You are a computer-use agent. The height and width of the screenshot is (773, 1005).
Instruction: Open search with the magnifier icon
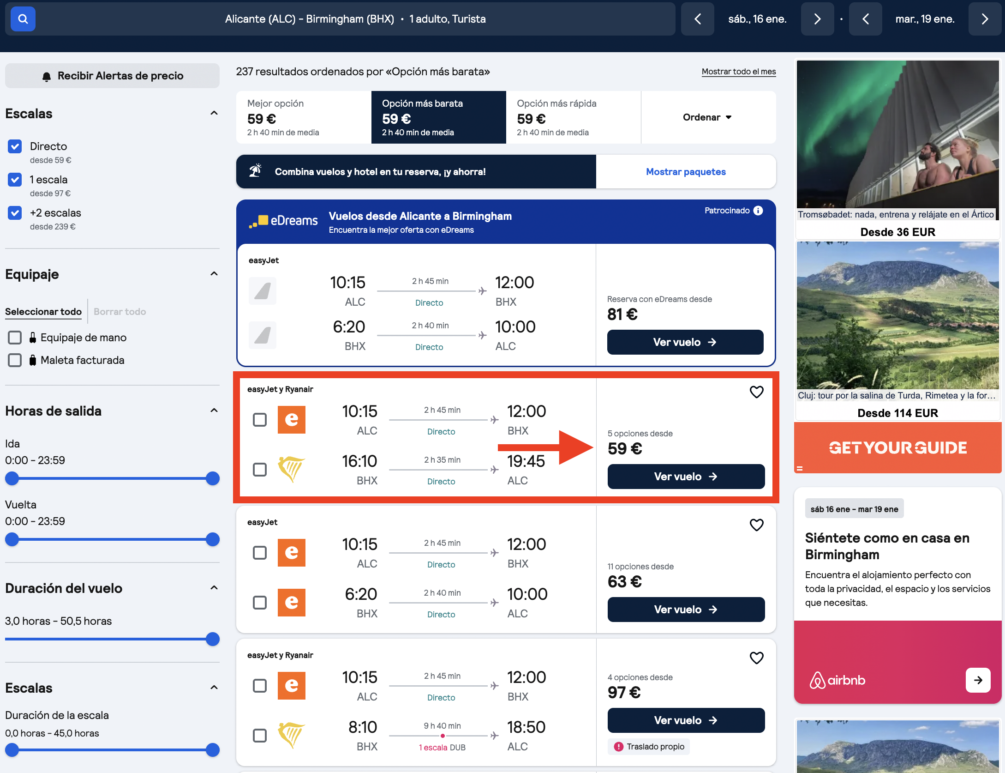point(23,19)
